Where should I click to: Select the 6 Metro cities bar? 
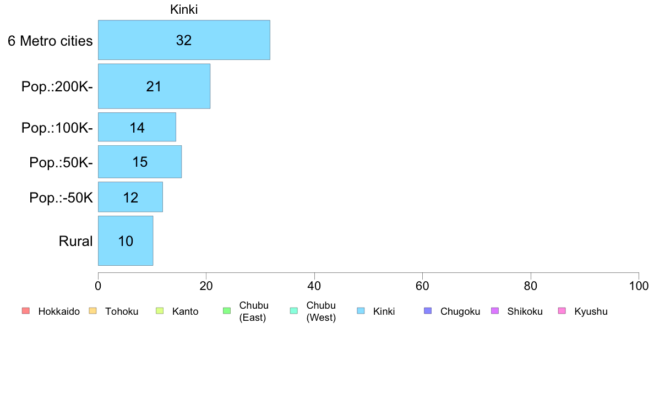184,40
